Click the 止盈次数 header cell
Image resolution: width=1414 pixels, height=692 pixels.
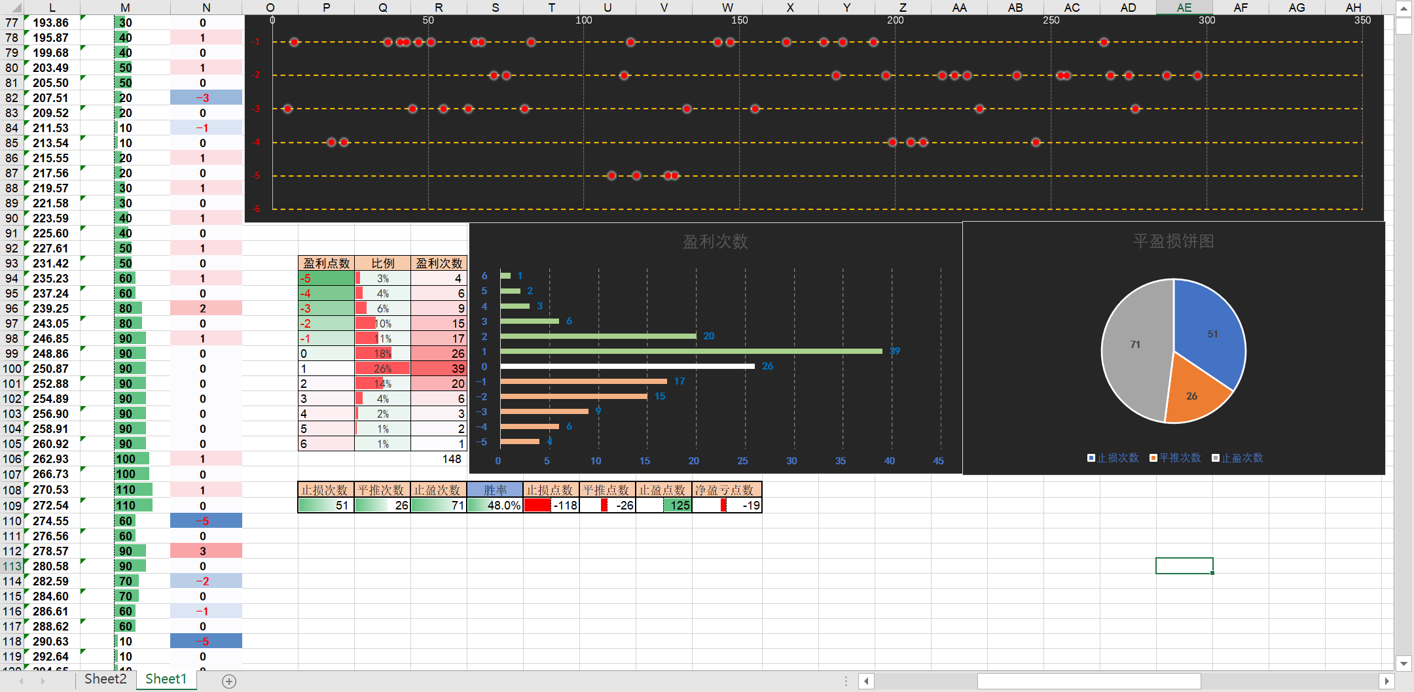click(x=439, y=490)
